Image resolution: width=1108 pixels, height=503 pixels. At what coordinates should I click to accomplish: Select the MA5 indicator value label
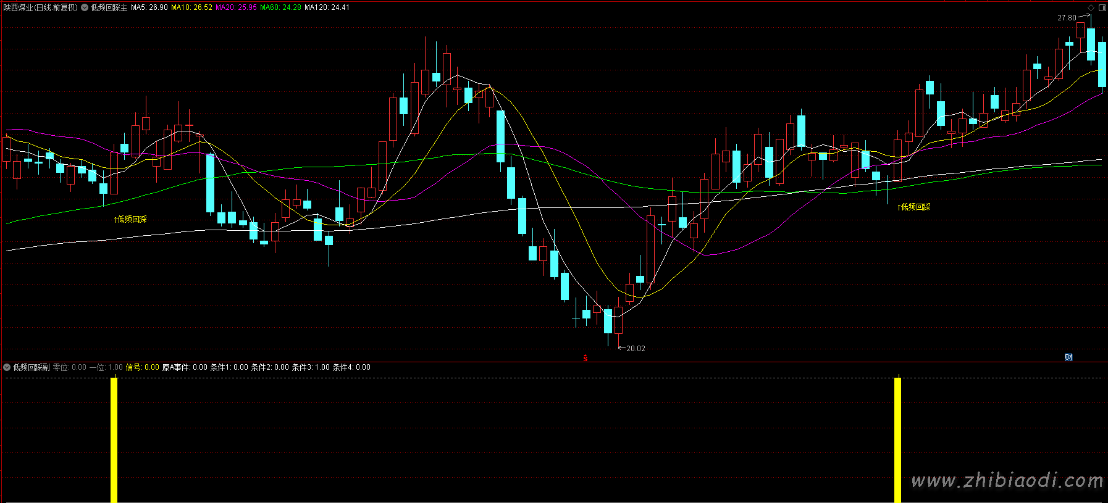149,7
